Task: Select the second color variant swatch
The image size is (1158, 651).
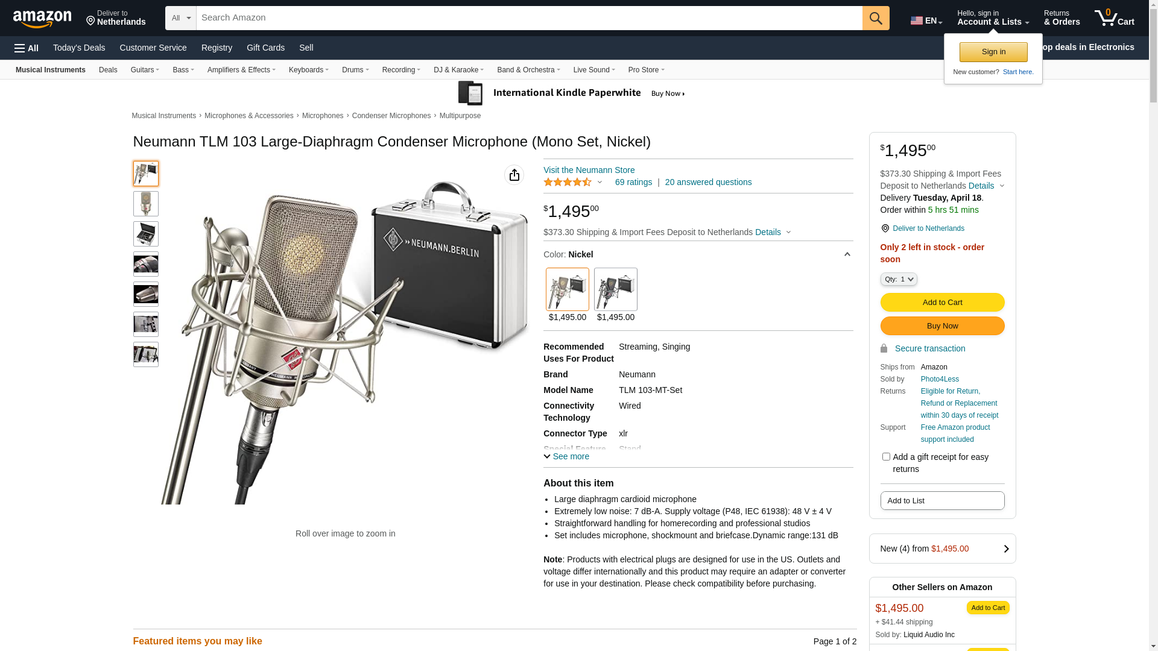Action: coord(615,289)
